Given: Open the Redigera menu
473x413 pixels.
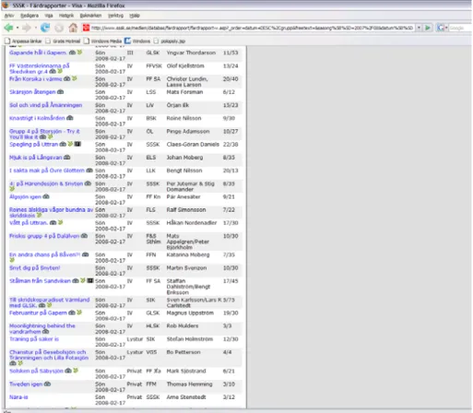Looking at the screenshot, I should pos(30,16).
